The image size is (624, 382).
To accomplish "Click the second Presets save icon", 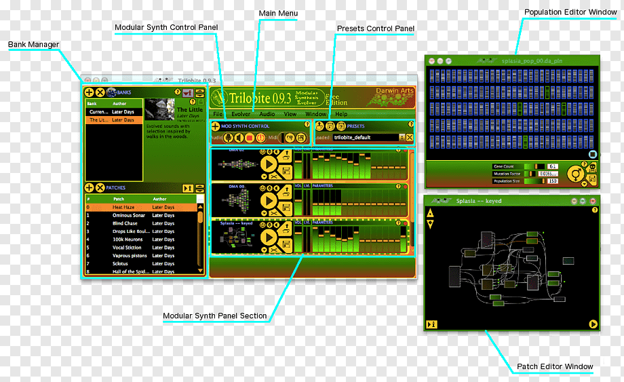I will (330, 126).
